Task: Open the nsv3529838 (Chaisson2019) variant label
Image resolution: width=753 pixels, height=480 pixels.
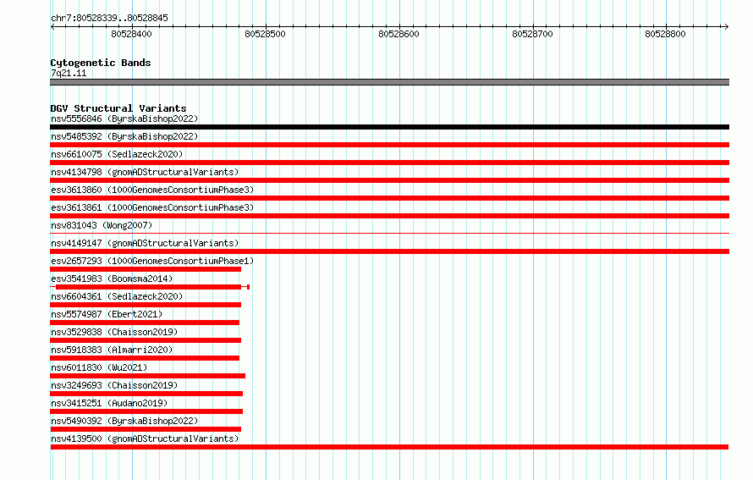Action: (114, 332)
